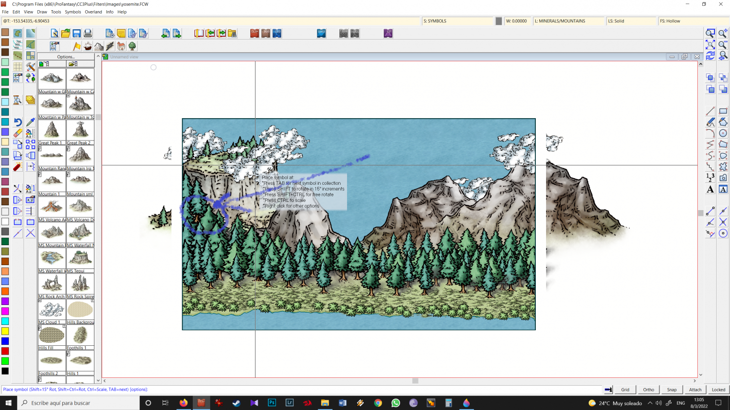Select the house structures symbols icon
The image size is (730, 410).
[121, 46]
